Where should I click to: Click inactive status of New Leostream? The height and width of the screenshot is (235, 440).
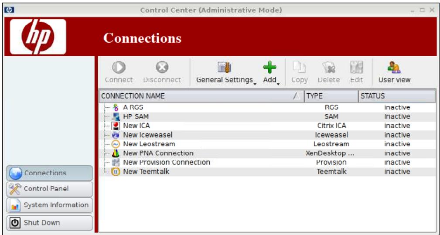pos(397,144)
